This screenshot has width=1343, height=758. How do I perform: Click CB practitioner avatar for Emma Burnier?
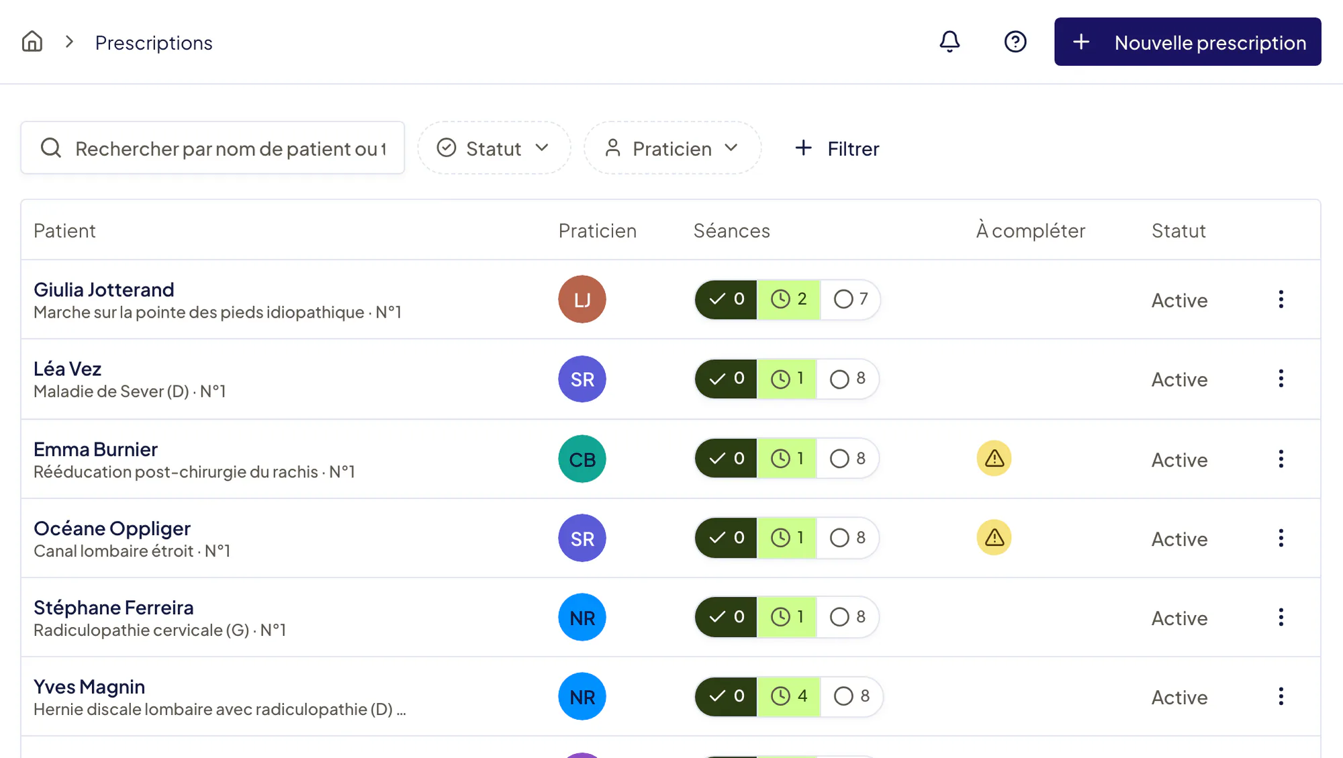[582, 459]
